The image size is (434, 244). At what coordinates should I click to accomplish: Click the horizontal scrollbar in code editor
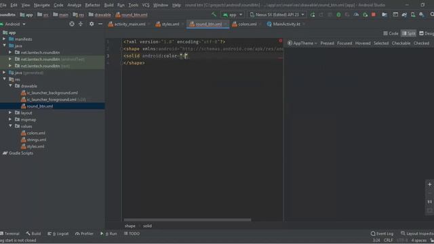click(x=187, y=220)
